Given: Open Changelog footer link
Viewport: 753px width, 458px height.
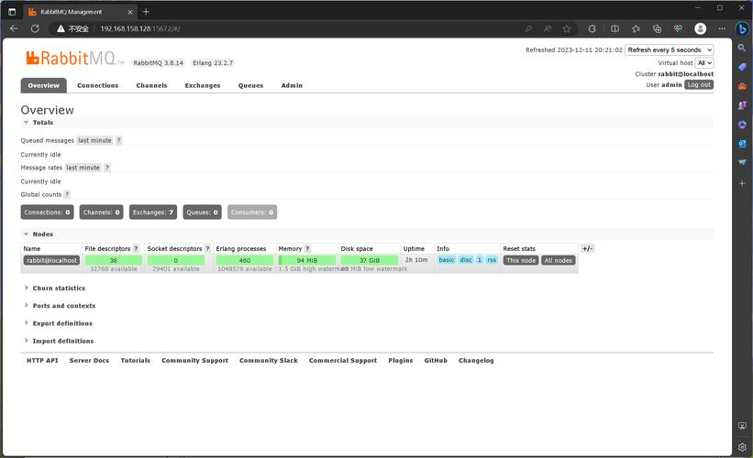Looking at the screenshot, I should tap(476, 361).
